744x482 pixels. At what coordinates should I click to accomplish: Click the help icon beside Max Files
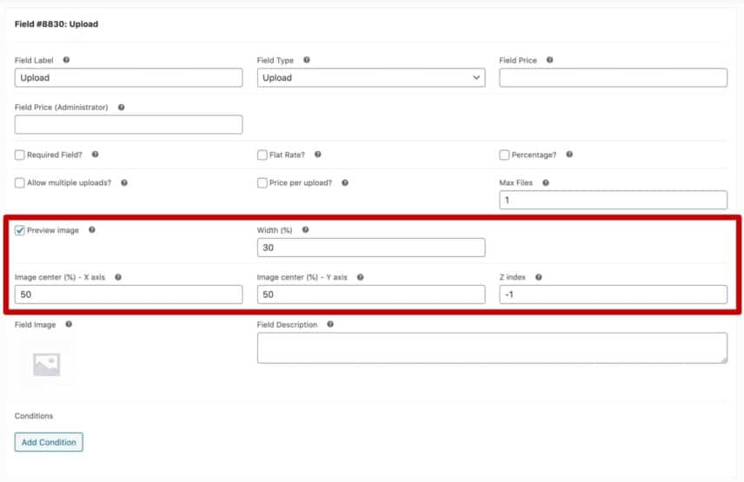coord(546,183)
